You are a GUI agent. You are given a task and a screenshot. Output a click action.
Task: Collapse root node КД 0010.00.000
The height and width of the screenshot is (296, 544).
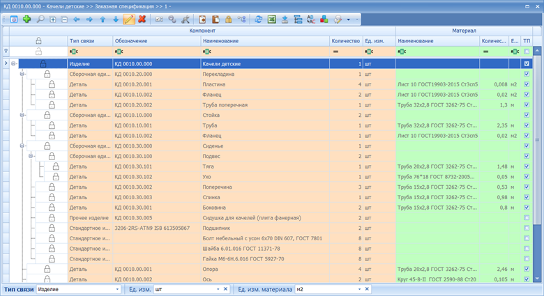click(x=13, y=64)
